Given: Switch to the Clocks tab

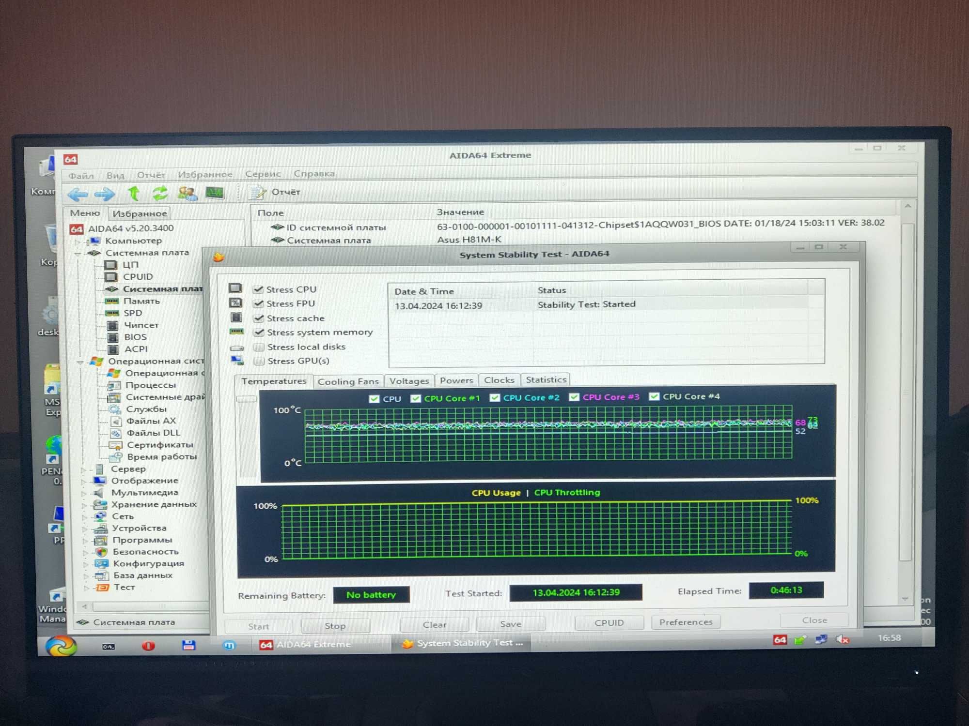Looking at the screenshot, I should 499,380.
